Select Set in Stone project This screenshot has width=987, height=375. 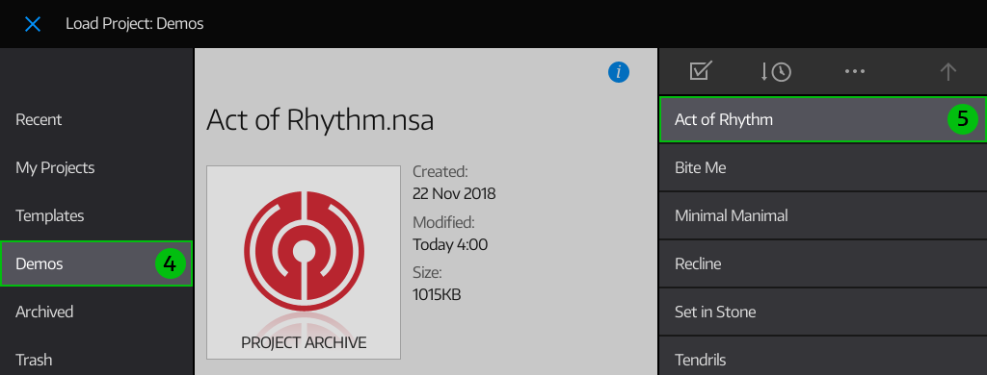click(x=823, y=312)
